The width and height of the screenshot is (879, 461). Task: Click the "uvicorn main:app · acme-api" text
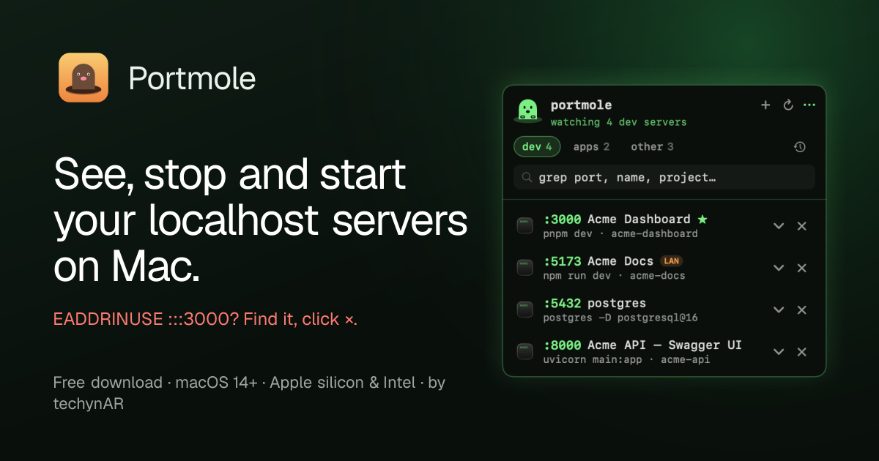point(626,359)
